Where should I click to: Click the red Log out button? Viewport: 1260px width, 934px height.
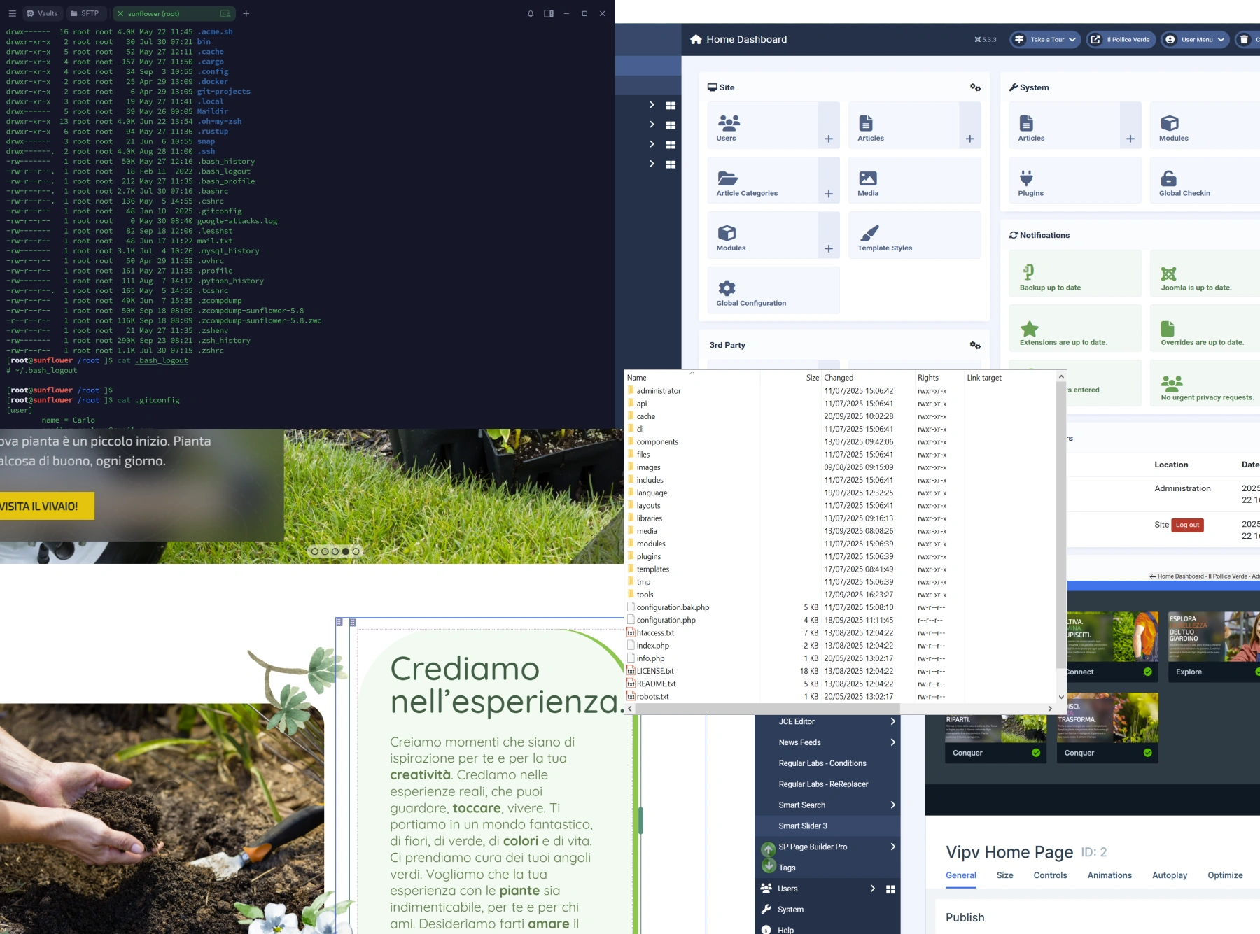1187,525
